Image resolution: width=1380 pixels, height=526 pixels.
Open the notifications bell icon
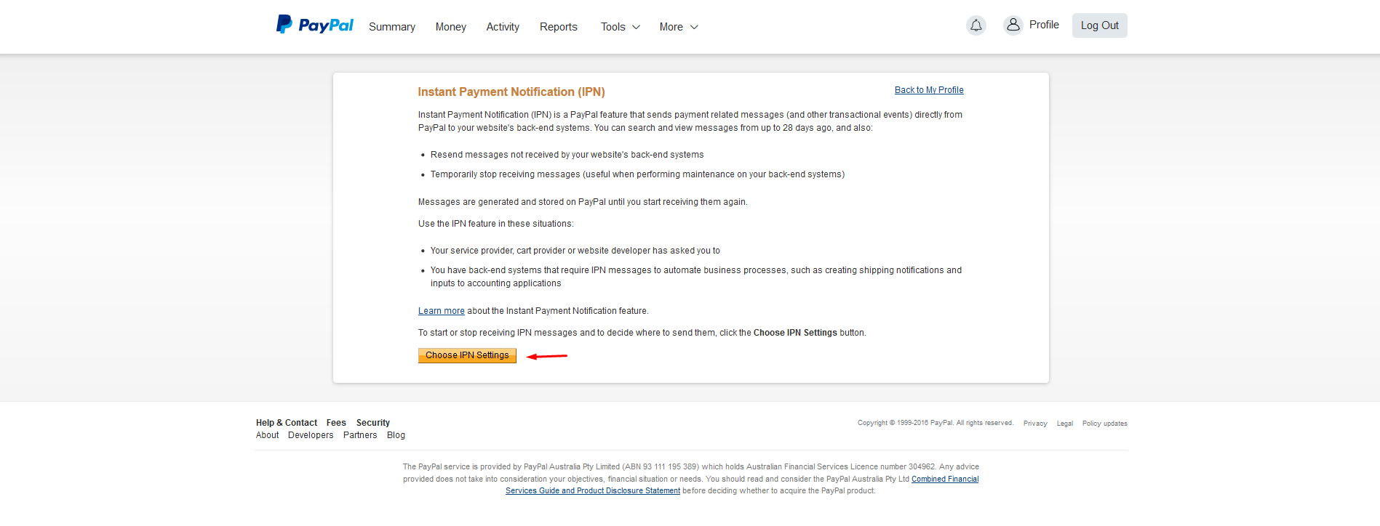pyautogui.click(x=976, y=25)
